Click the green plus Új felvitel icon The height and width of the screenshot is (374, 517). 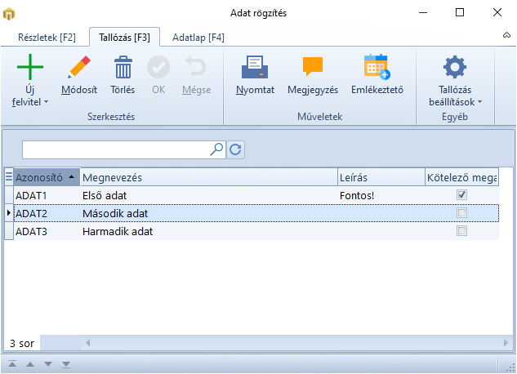(30, 67)
